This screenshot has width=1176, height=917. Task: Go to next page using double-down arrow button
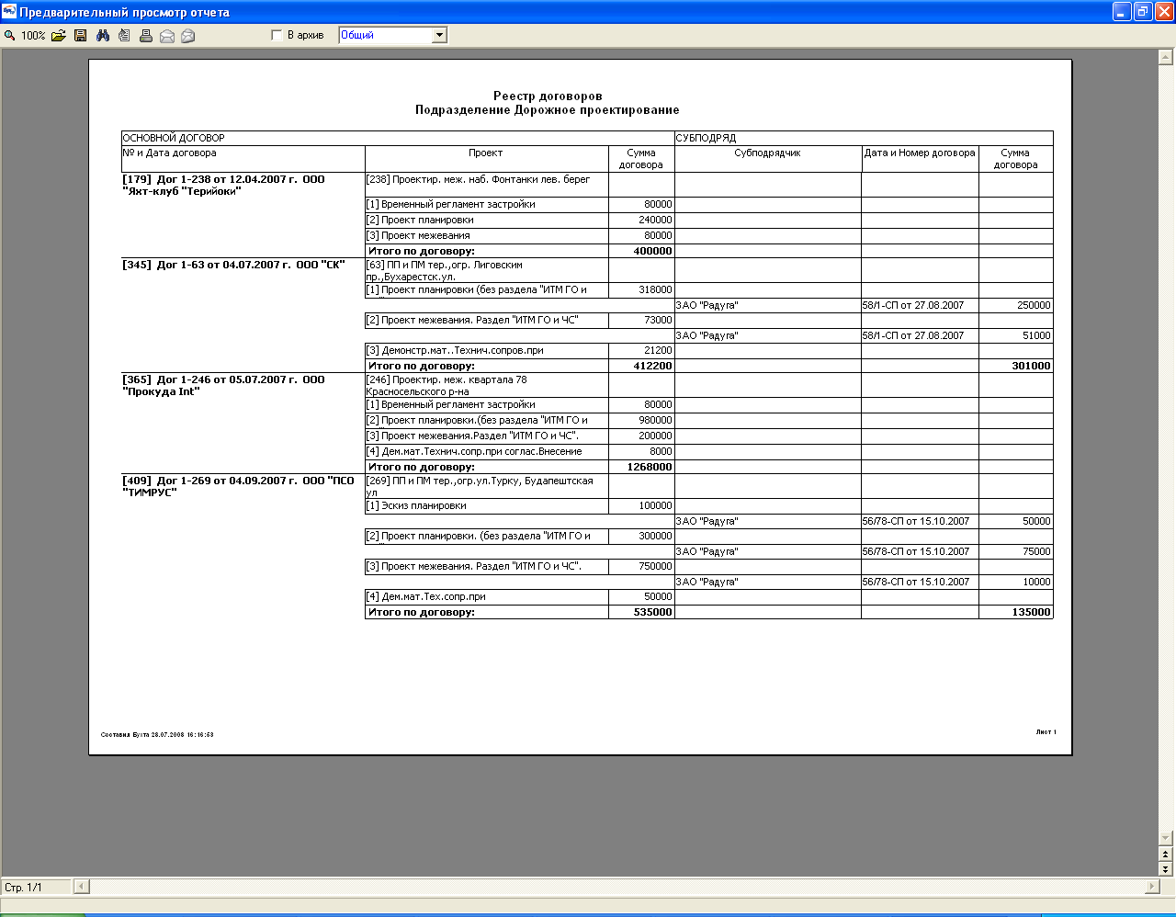click(x=1167, y=868)
